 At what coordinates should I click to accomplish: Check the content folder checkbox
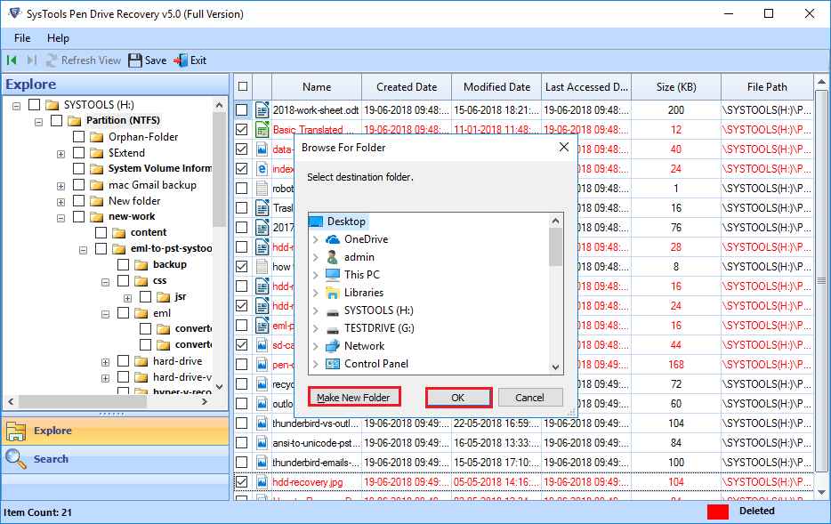click(x=101, y=232)
